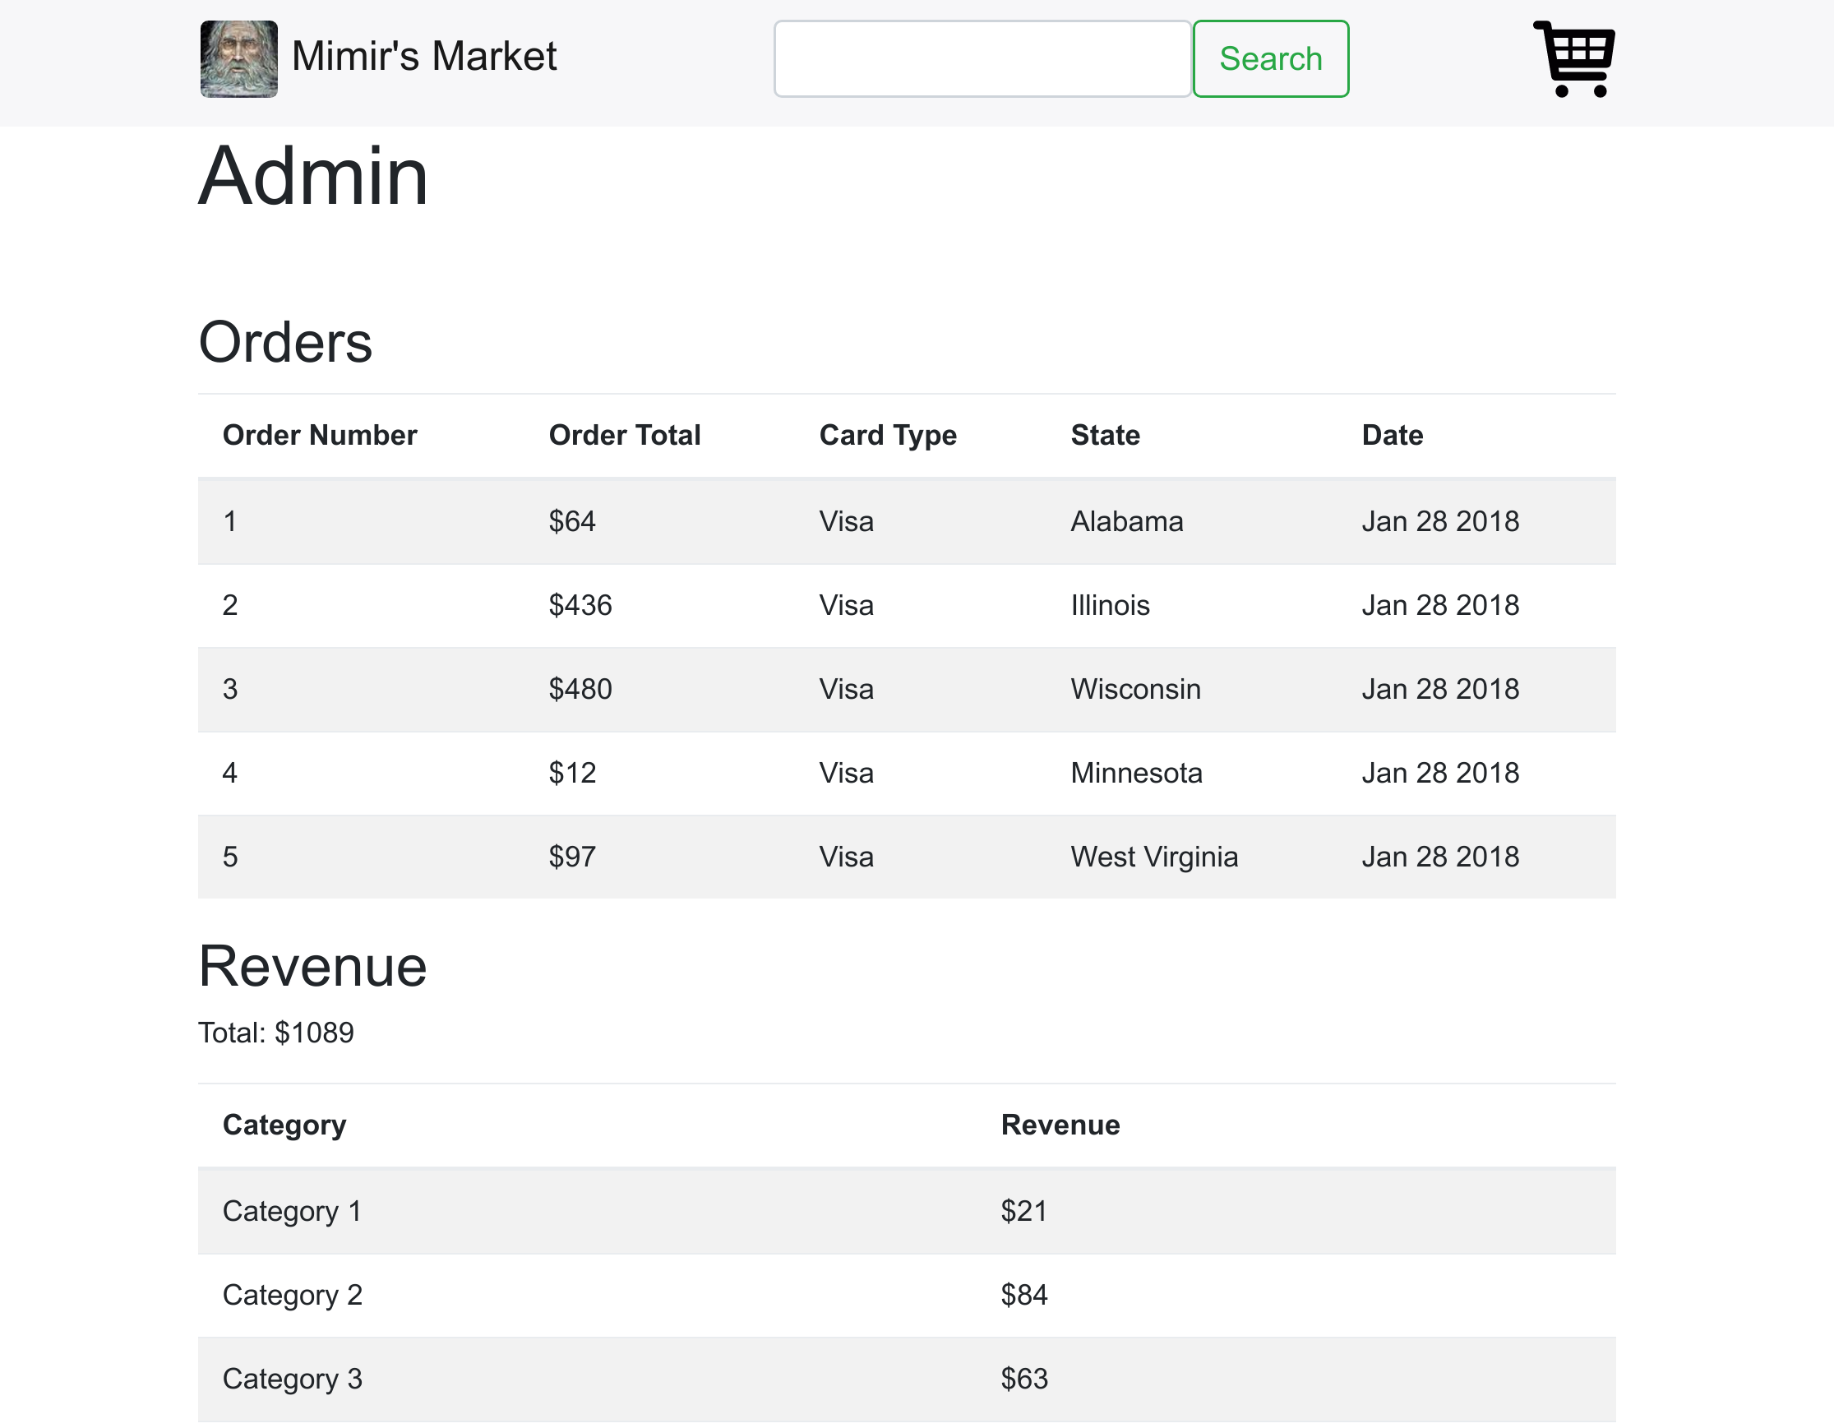Click the Order Number column header
The image size is (1834, 1428).
pos(319,435)
